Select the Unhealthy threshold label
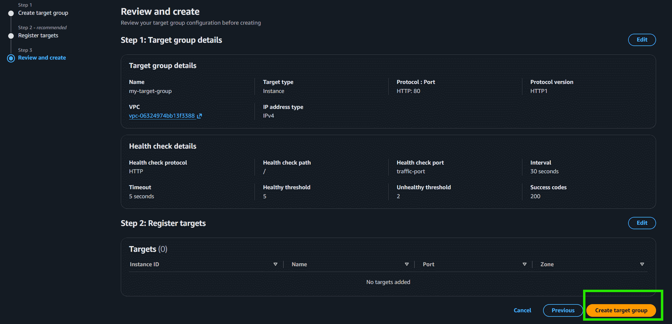The width and height of the screenshot is (672, 324). 424,187
